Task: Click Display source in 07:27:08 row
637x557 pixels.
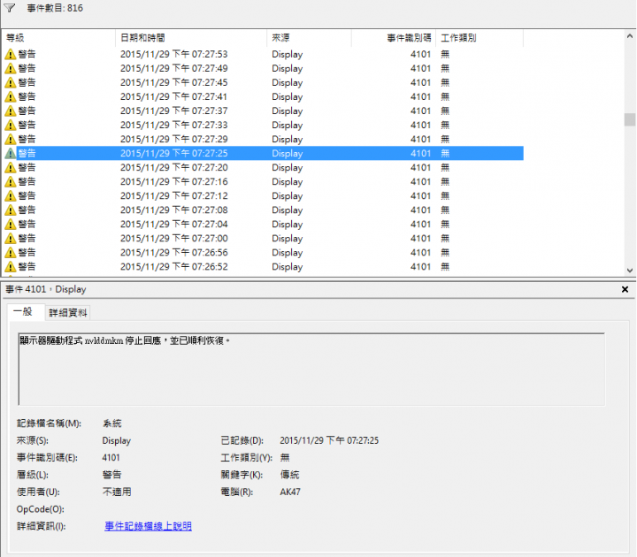Action: (288, 210)
